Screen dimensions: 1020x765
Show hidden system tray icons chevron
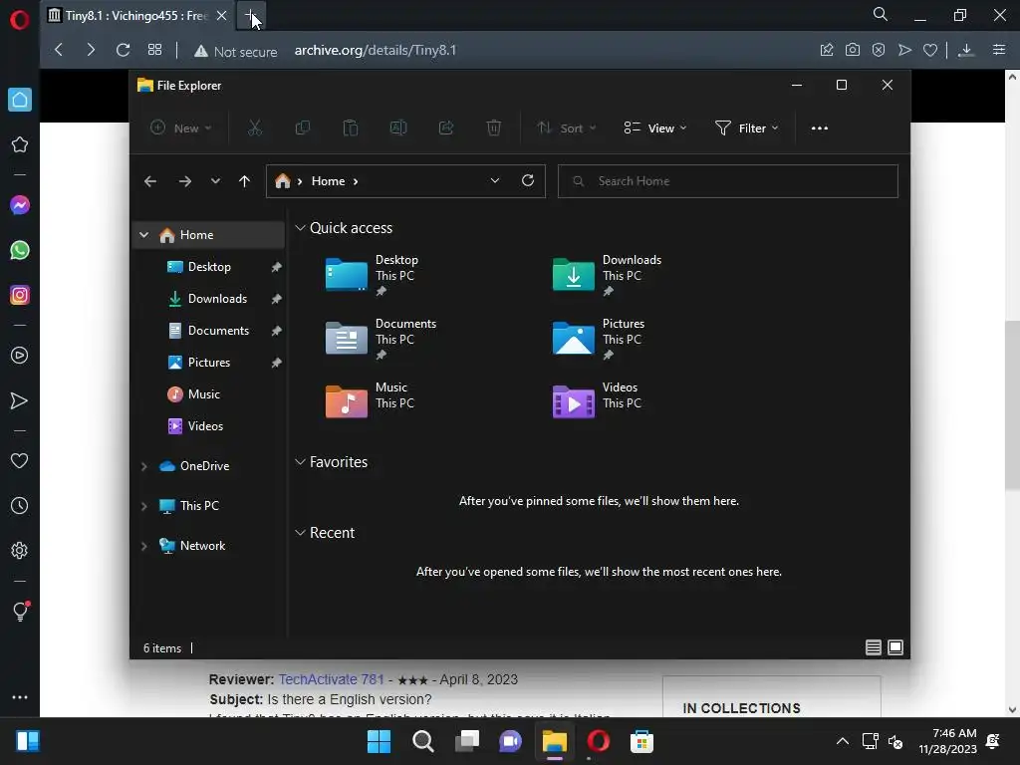point(842,741)
